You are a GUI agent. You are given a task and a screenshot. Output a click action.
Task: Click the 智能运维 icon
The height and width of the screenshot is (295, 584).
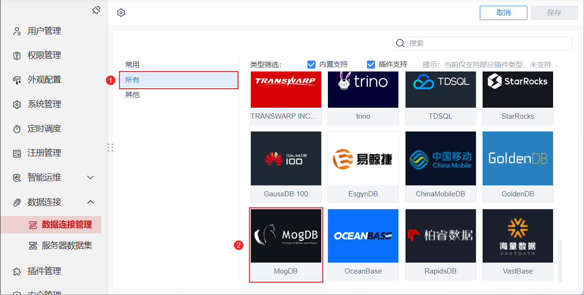pyautogui.click(x=17, y=178)
